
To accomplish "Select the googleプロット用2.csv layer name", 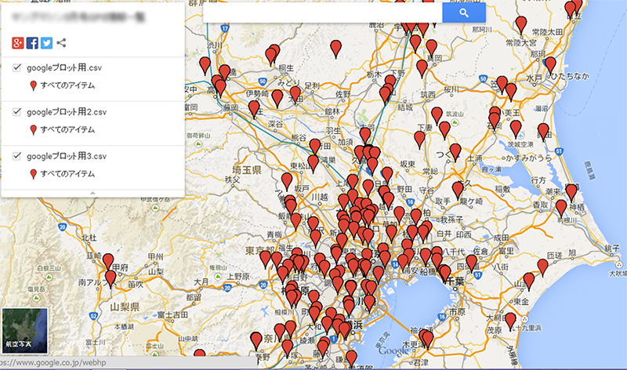I will [66, 112].
